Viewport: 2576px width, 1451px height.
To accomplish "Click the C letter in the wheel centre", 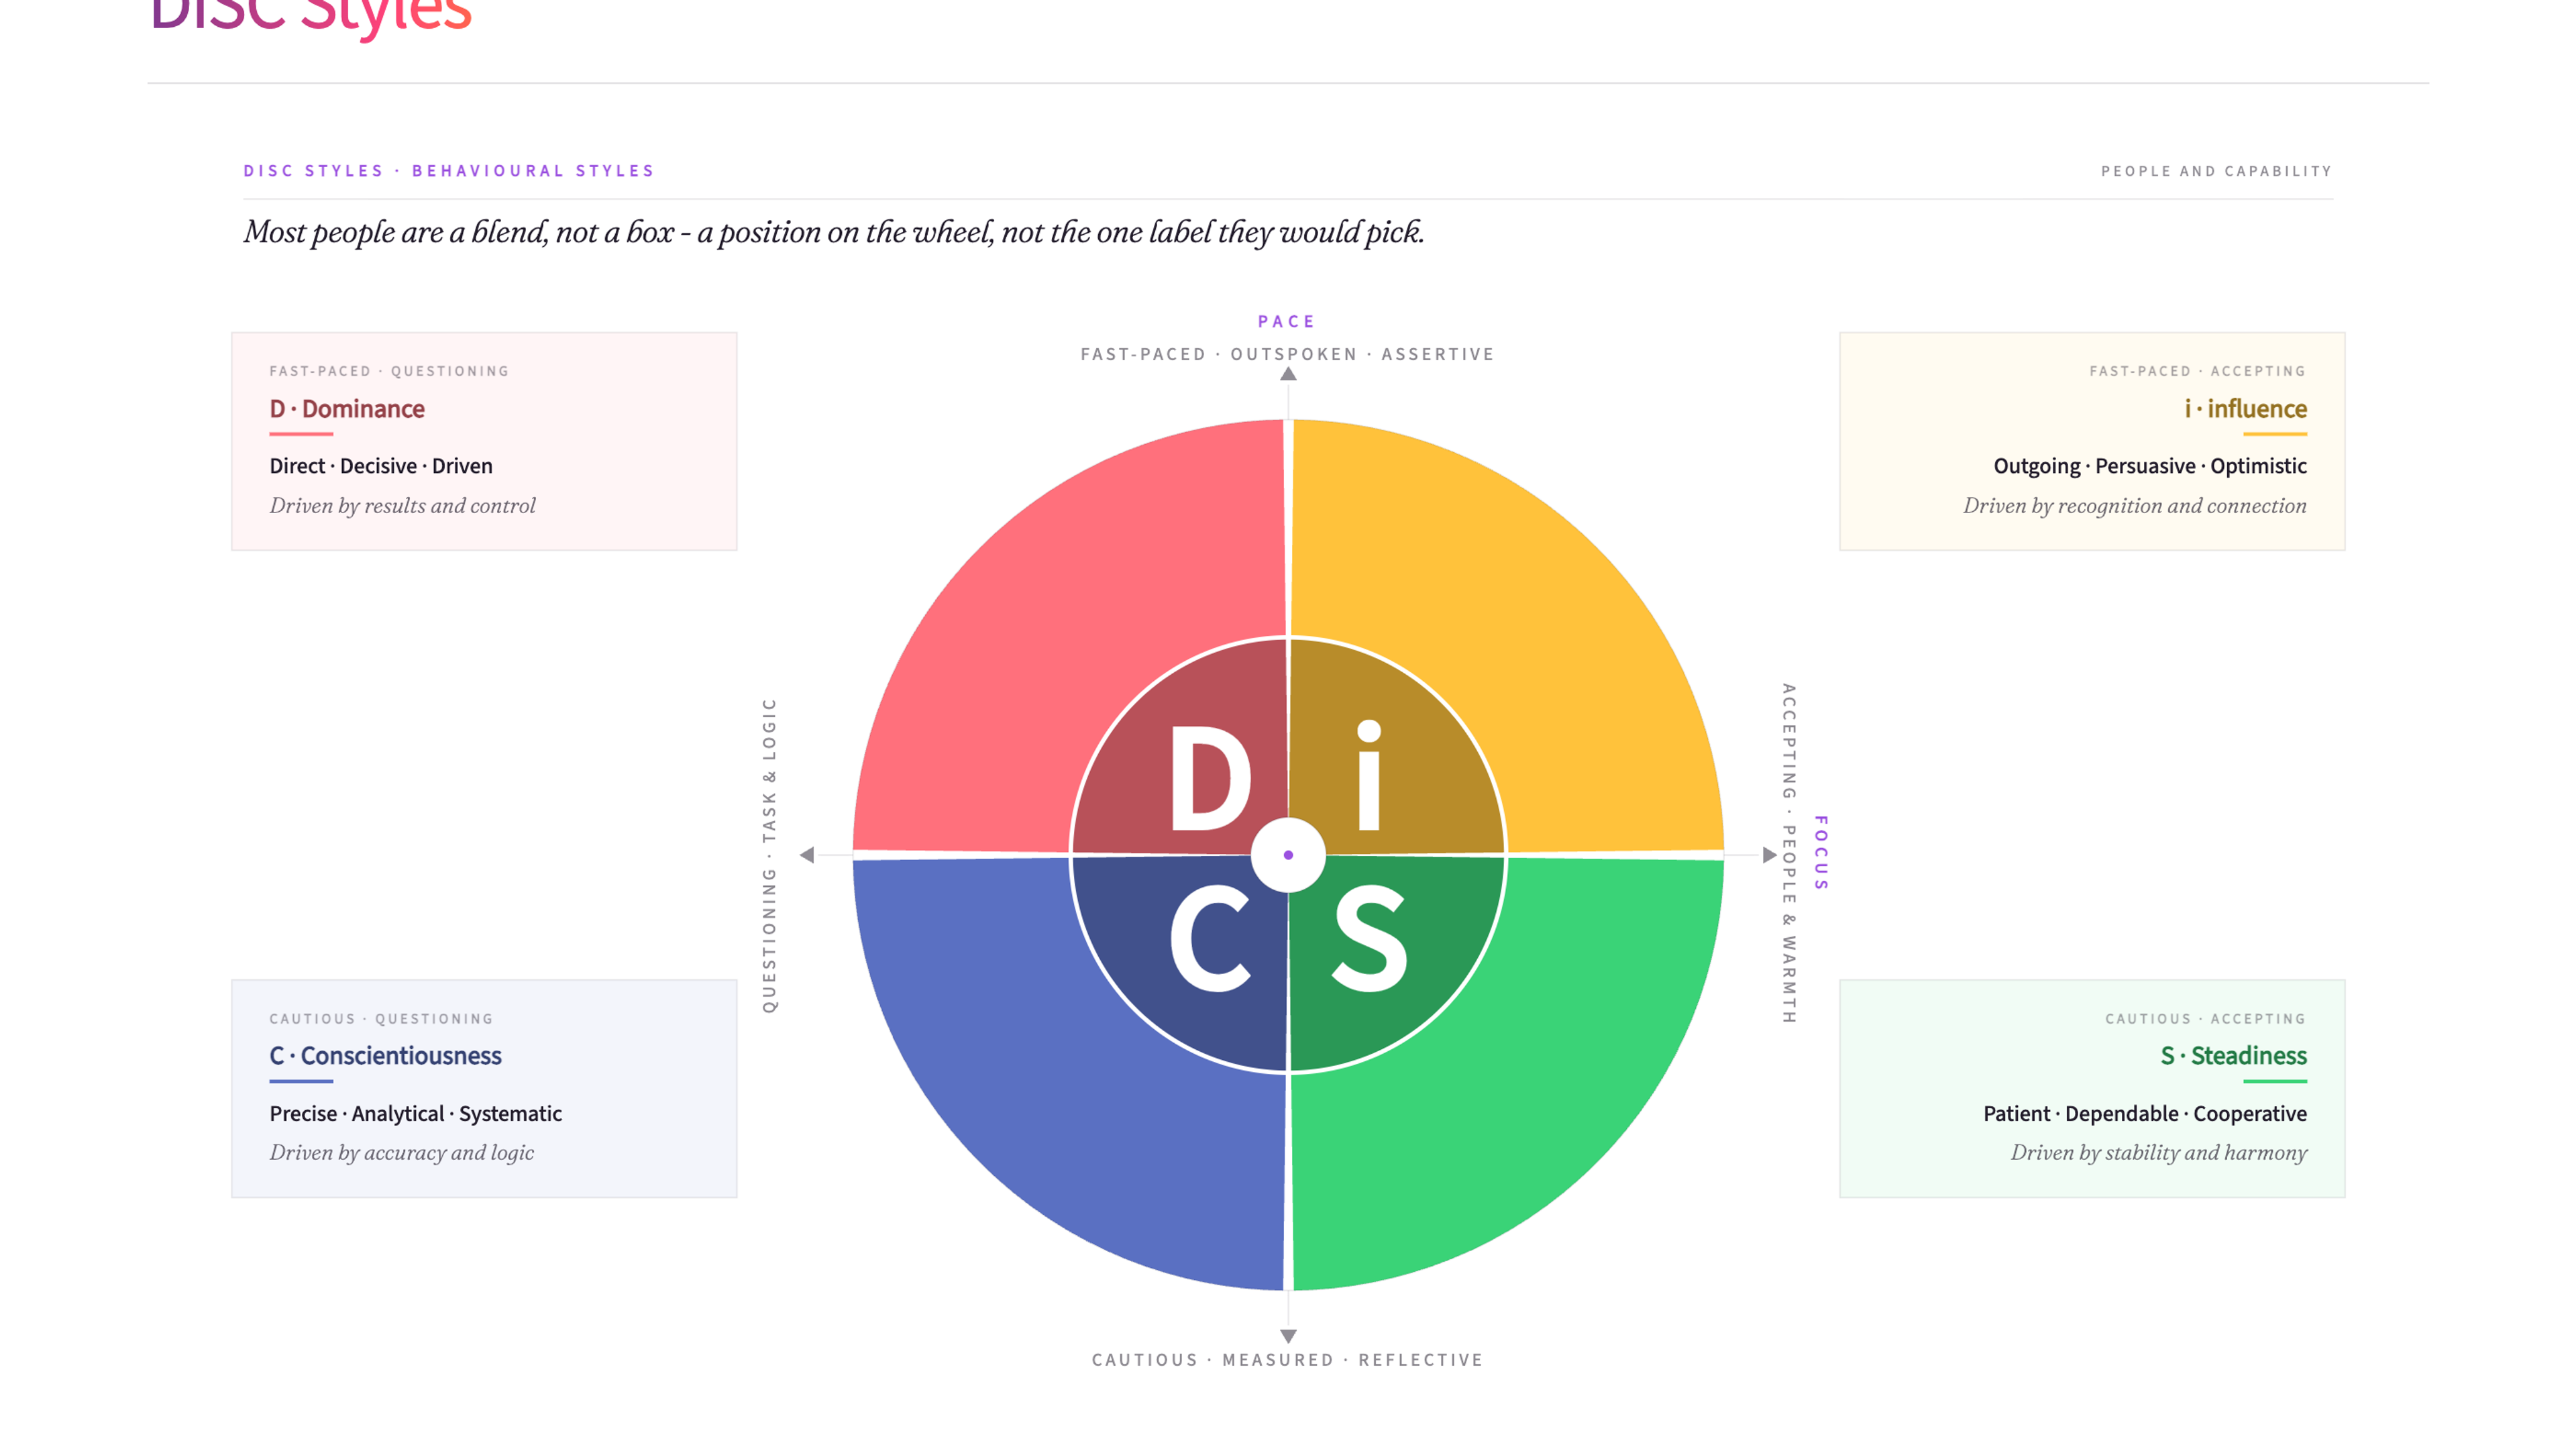I will click(1210, 940).
